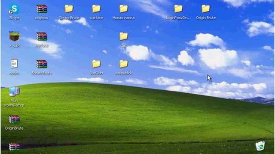The width and height of the screenshot is (275, 154).
Task: Open the LoginPassGe... folder
Action: click(x=178, y=9)
